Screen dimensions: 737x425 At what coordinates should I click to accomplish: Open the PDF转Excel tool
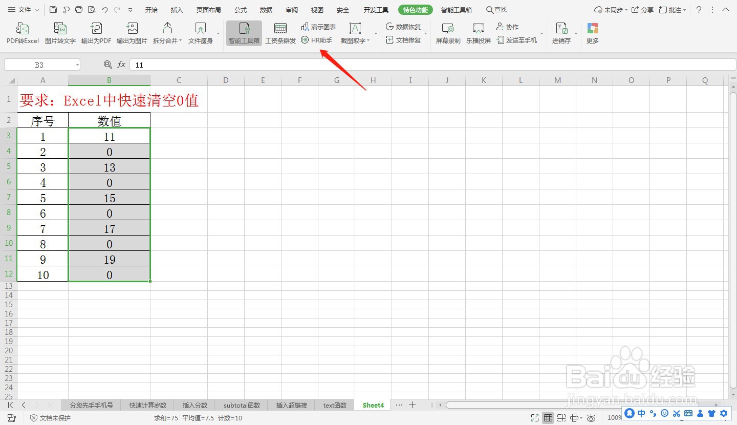click(x=23, y=33)
